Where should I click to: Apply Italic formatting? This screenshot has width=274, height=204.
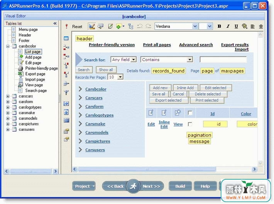tap(228, 26)
